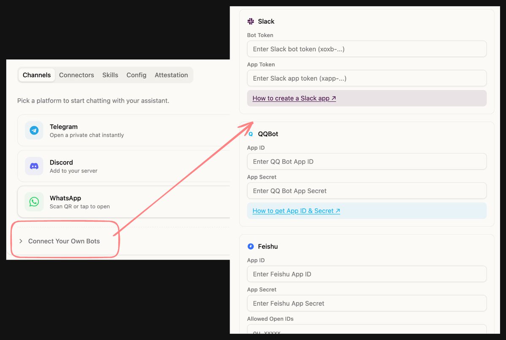Open How to create a Slack app link
506x340 pixels.
click(x=294, y=98)
